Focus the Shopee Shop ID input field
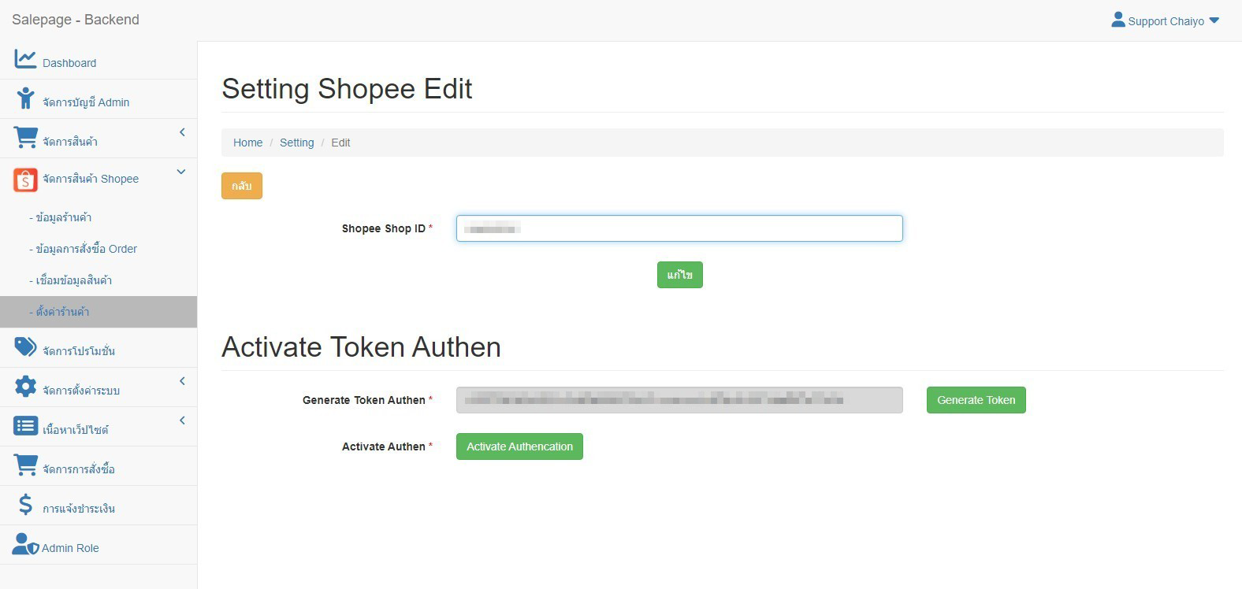The image size is (1242, 589). coord(679,228)
